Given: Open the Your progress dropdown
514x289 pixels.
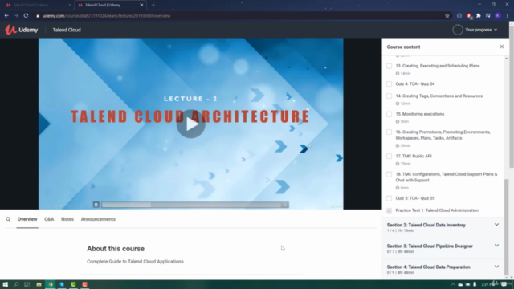Looking at the screenshot, I should click(x=481, y=30).
